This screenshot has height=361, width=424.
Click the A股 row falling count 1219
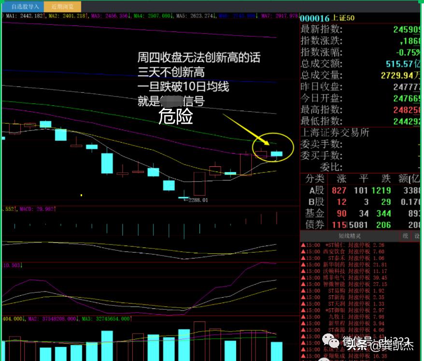pyautogui.click(x=381, y=190)
